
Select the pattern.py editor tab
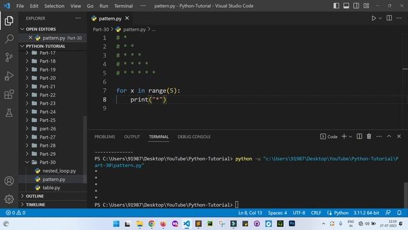tap(110, 19)
